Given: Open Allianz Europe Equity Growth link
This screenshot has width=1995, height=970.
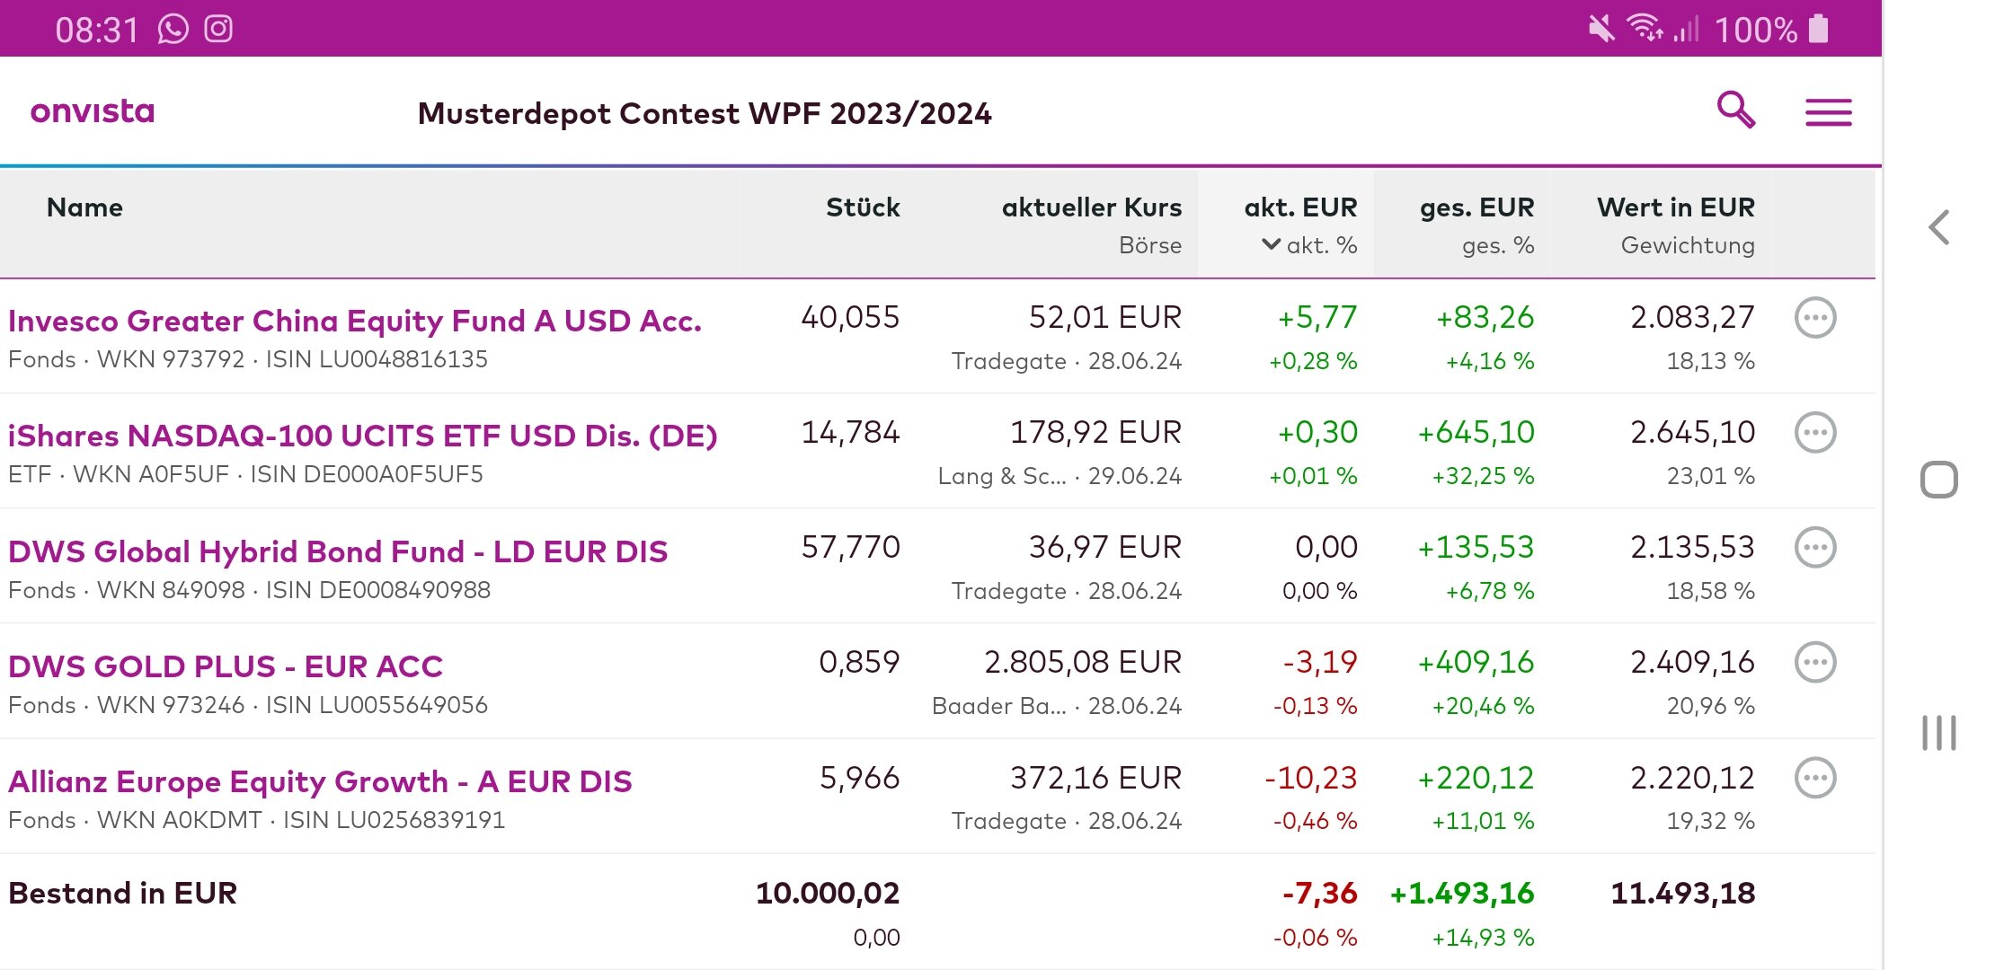Looking at the screenshot, I should point(320,781).
